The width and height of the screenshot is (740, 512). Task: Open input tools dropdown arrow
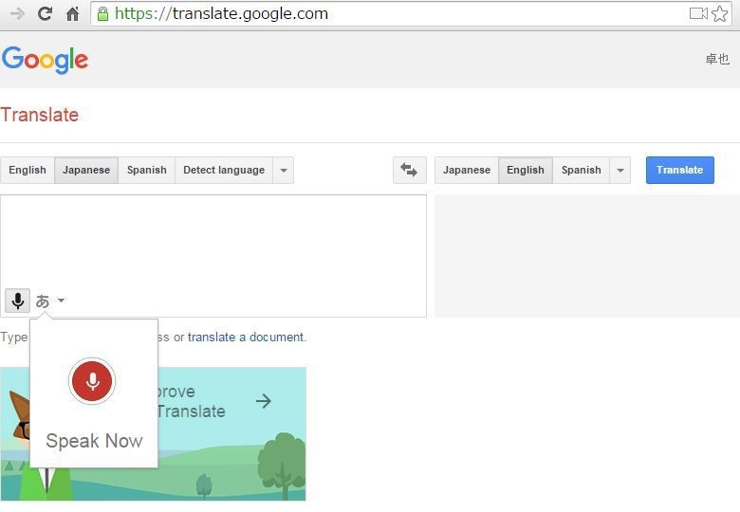pos(61,301)
